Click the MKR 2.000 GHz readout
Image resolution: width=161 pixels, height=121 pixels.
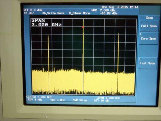(103, 10)
